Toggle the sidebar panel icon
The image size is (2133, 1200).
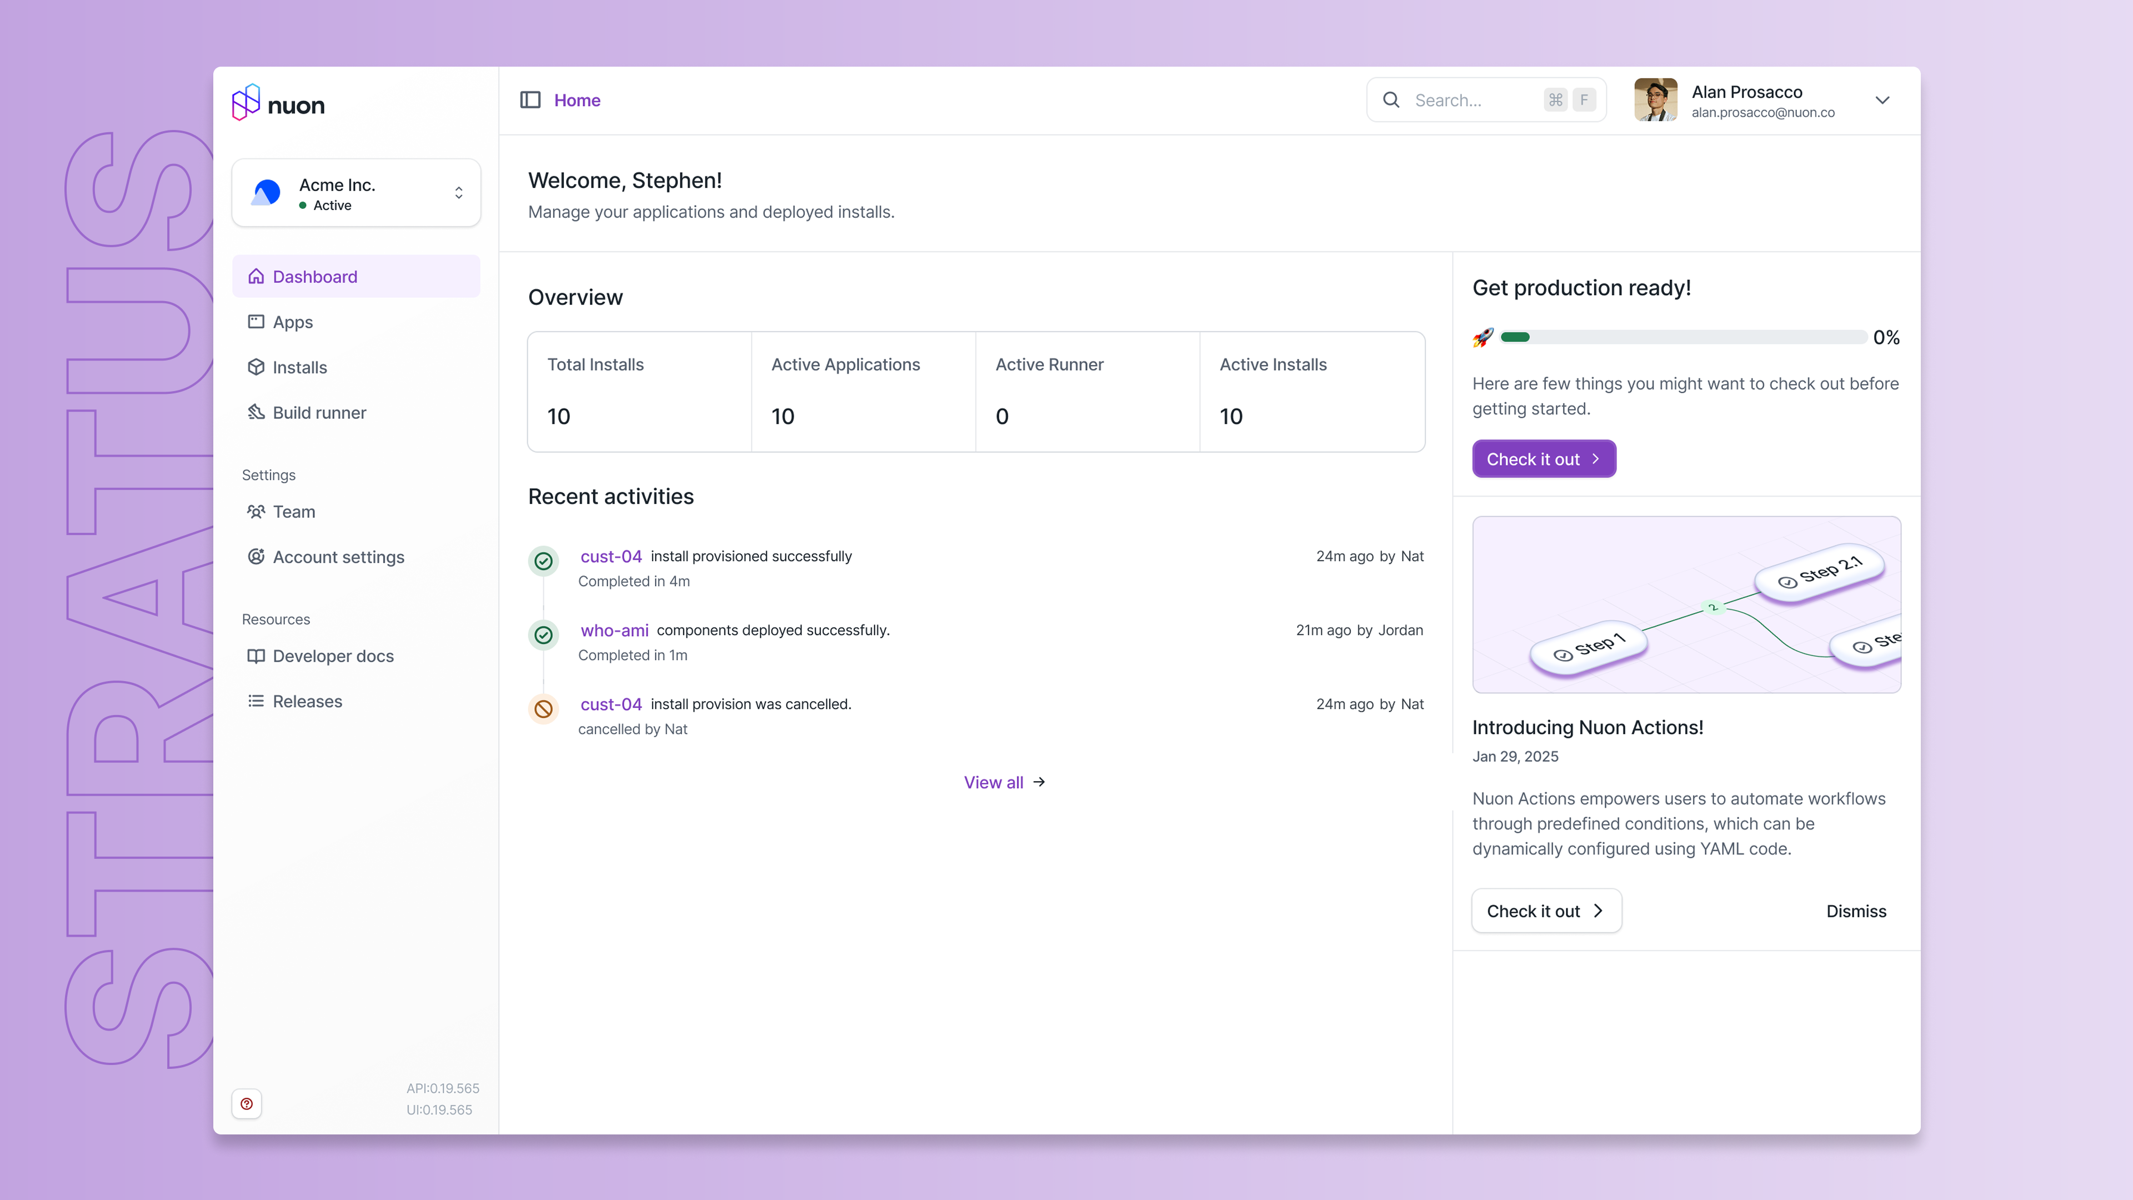pos(530,100)
